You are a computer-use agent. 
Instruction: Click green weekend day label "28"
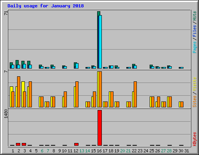click(169, 151)
